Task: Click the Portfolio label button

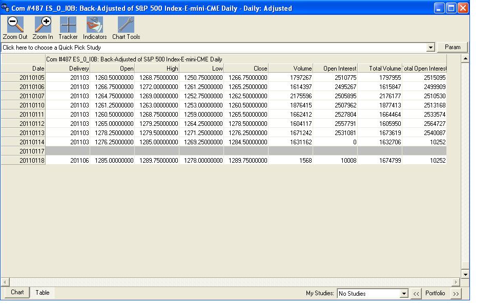Action: pos(435,293)
